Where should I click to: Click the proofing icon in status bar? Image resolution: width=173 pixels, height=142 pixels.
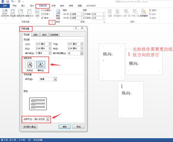coord(29,140)
